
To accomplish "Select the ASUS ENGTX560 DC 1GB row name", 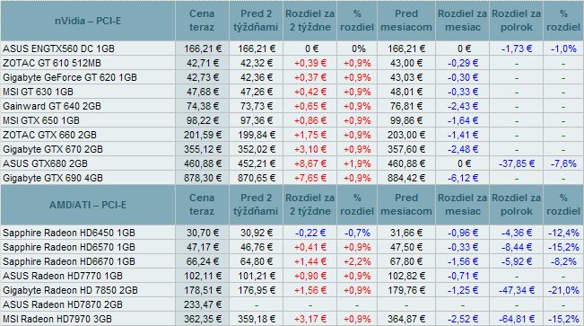I will (58, 48).
